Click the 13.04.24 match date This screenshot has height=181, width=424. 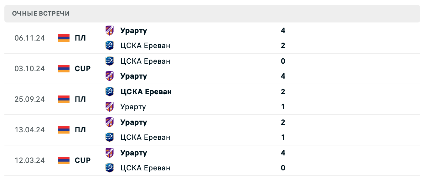(x=30, y=130)
